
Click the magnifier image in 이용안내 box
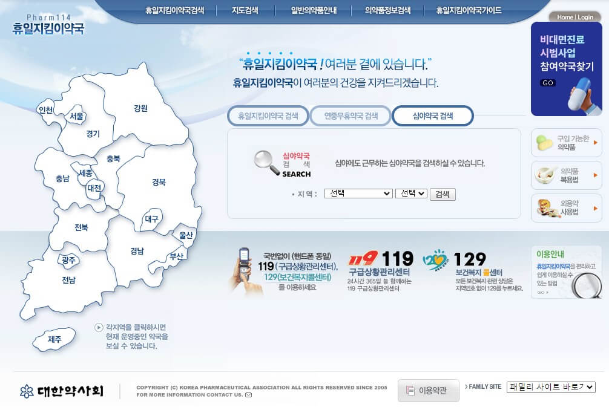tap(587, 285)
